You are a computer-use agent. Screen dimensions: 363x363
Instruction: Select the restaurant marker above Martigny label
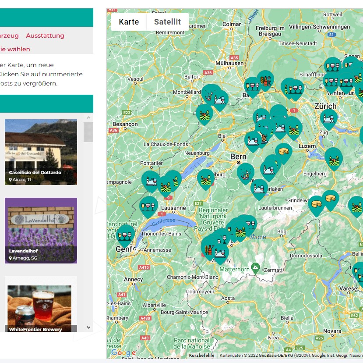(x=220, y=253)
